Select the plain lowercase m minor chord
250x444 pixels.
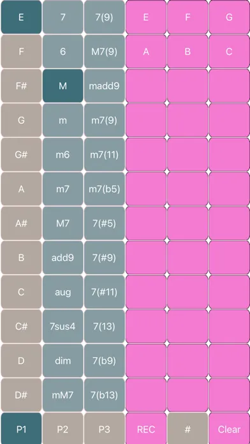coord(63,121)
